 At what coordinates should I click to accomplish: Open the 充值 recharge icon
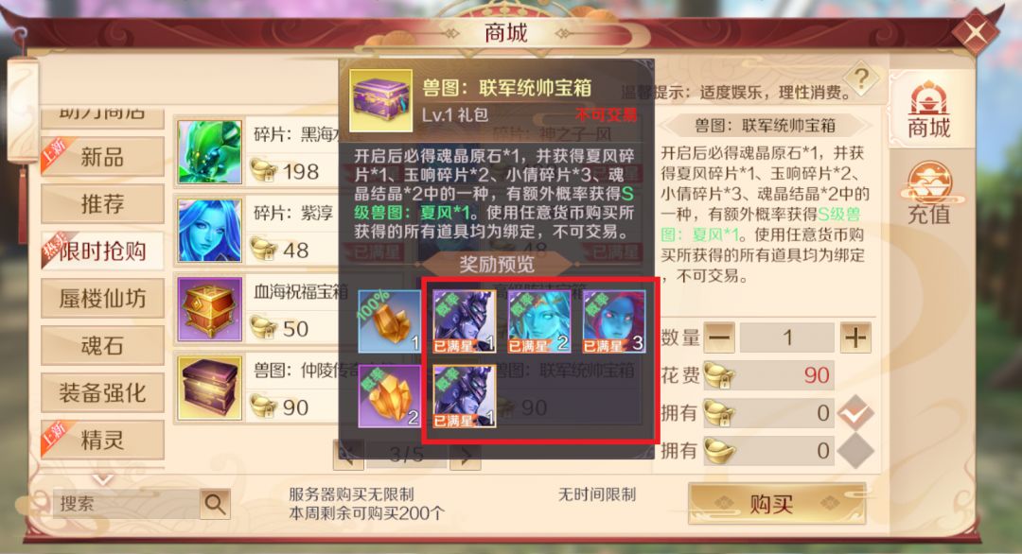(x=929, y=194)
